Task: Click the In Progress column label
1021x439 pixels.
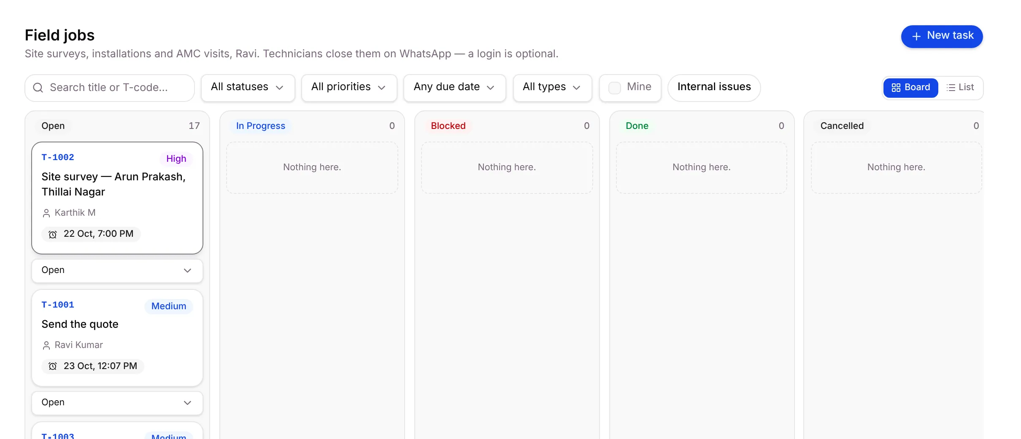Action: tap(261, 126)
